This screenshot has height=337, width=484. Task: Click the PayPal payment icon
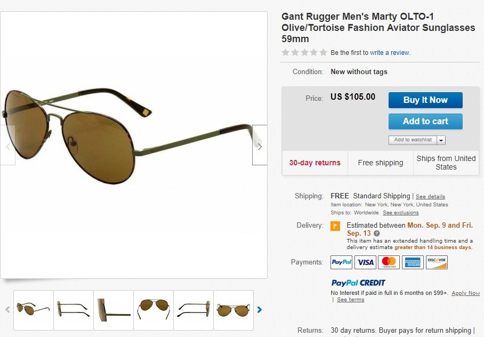[x=341, y=262]
